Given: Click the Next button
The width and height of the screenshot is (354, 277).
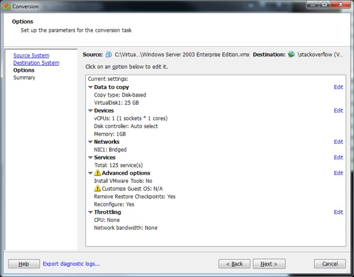Looking at the screenshot, I should click(269, 264).
